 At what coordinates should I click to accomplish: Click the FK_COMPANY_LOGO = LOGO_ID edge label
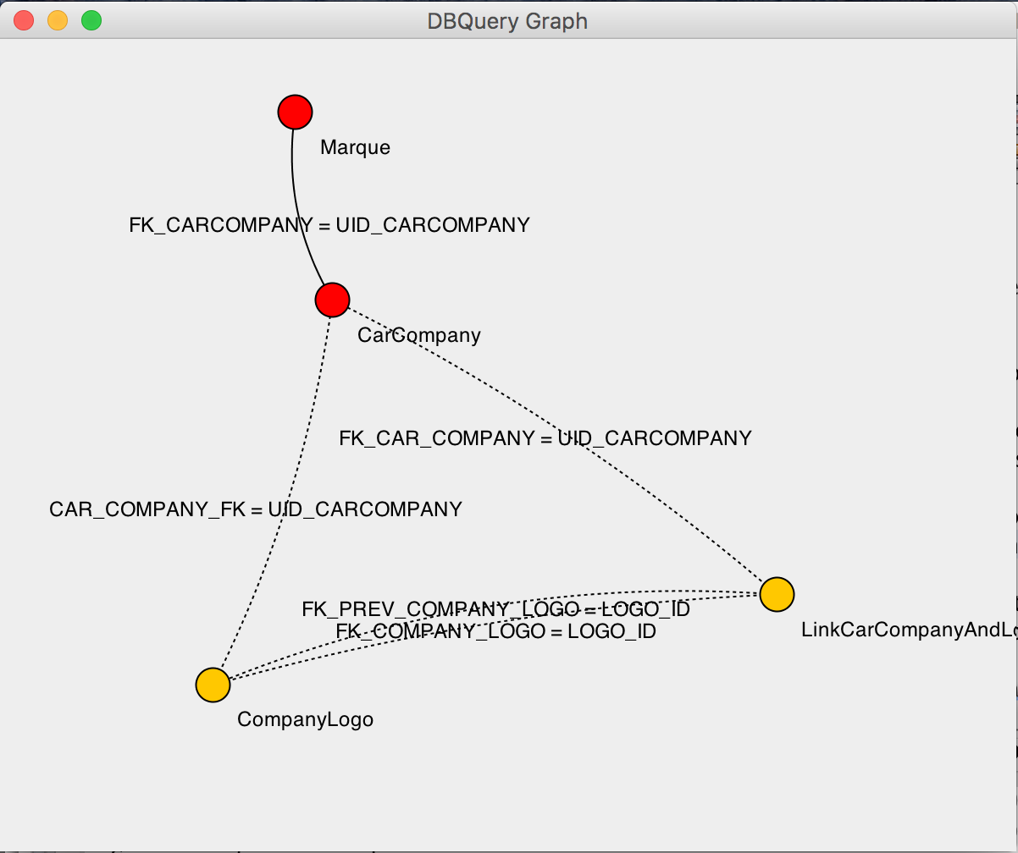(495, 631)
